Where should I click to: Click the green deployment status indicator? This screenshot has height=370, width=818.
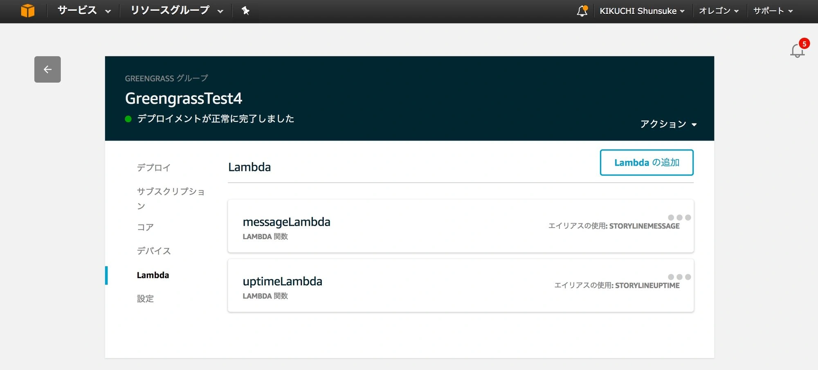(128, 119)
